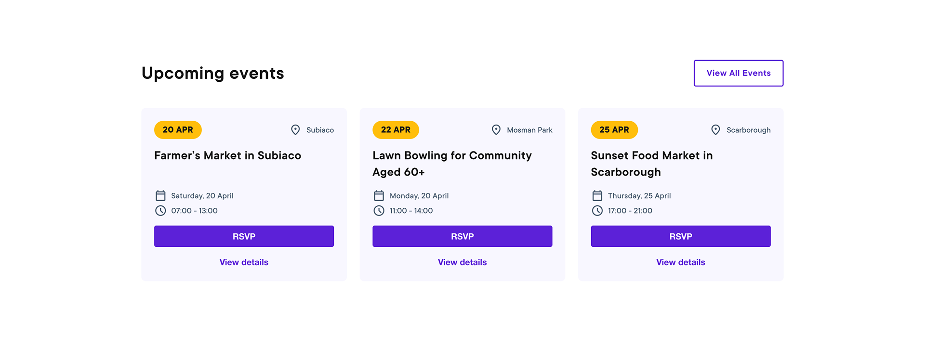Click the location pin icon beside Scarborough
The height and width of the screenshot is (341, 925).
pyautogui.click(x=715, y=130)
